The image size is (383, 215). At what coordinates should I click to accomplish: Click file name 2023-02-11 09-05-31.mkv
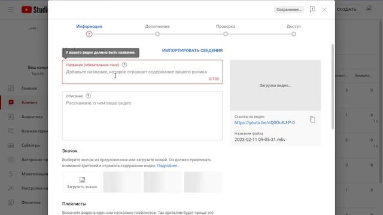pos(260,140)
